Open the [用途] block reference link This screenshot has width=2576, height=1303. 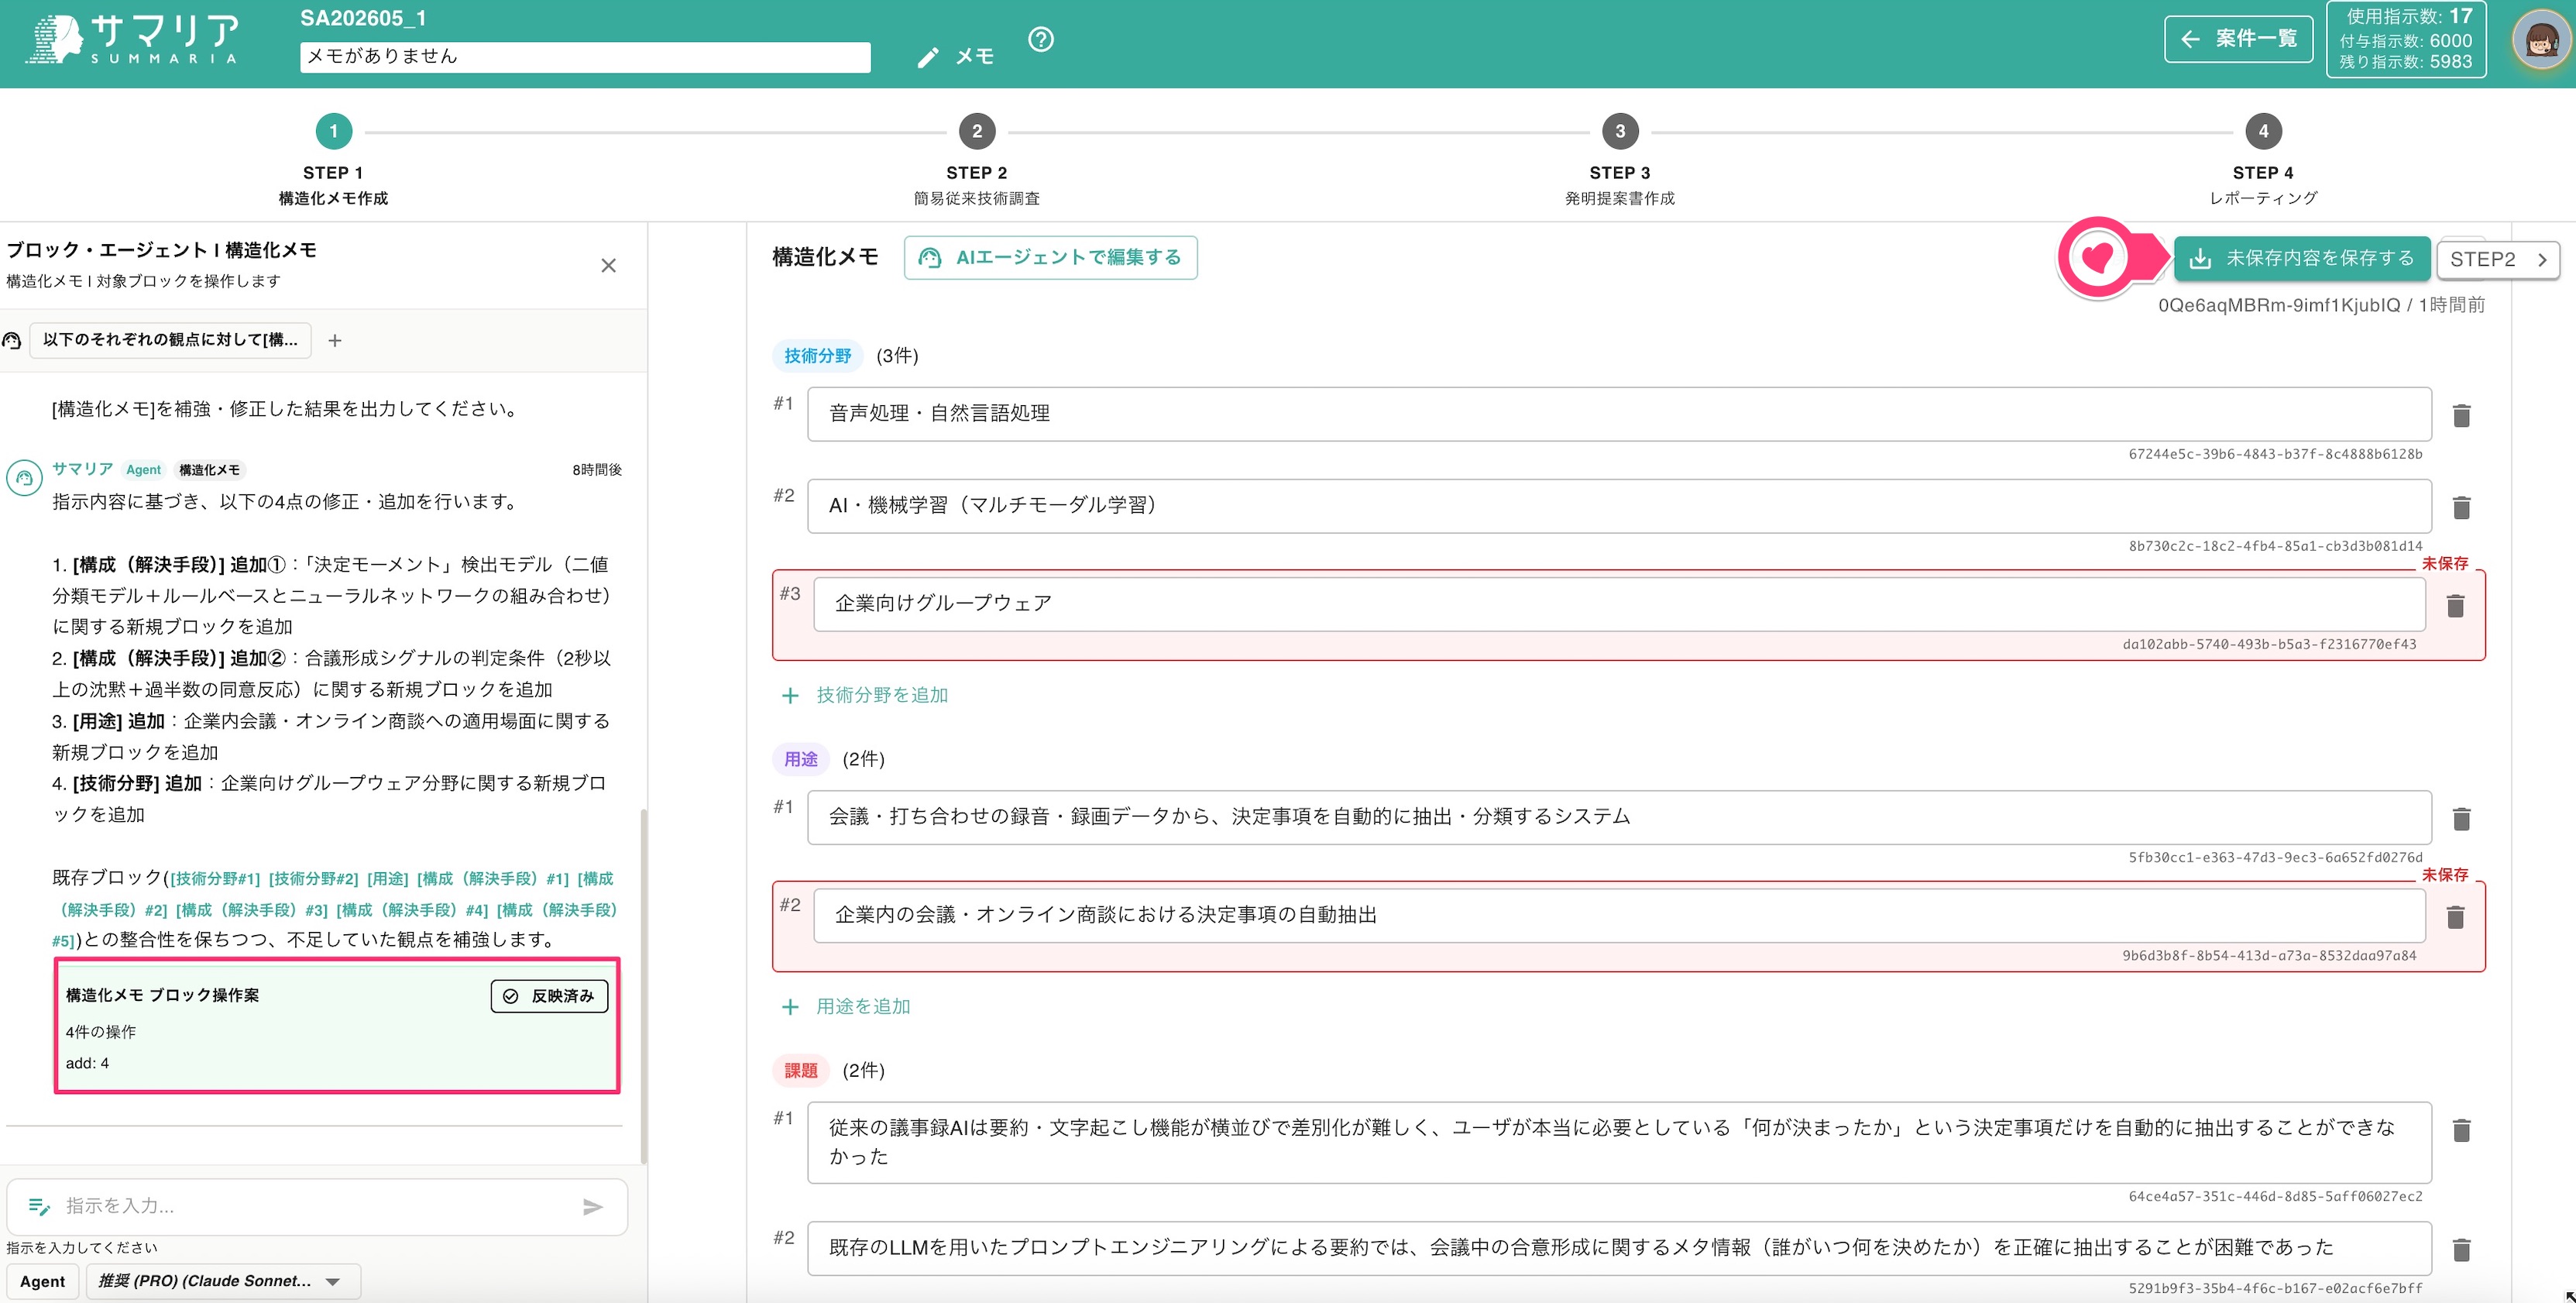387,879
